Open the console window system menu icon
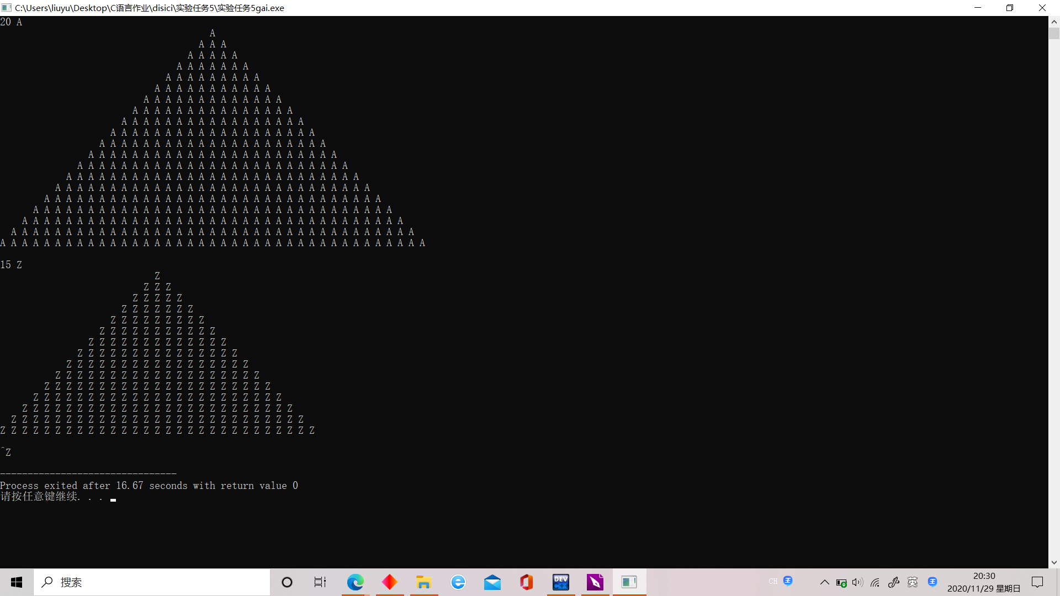1060x596 pixels. pyautogui.click(x=7, y=8)
